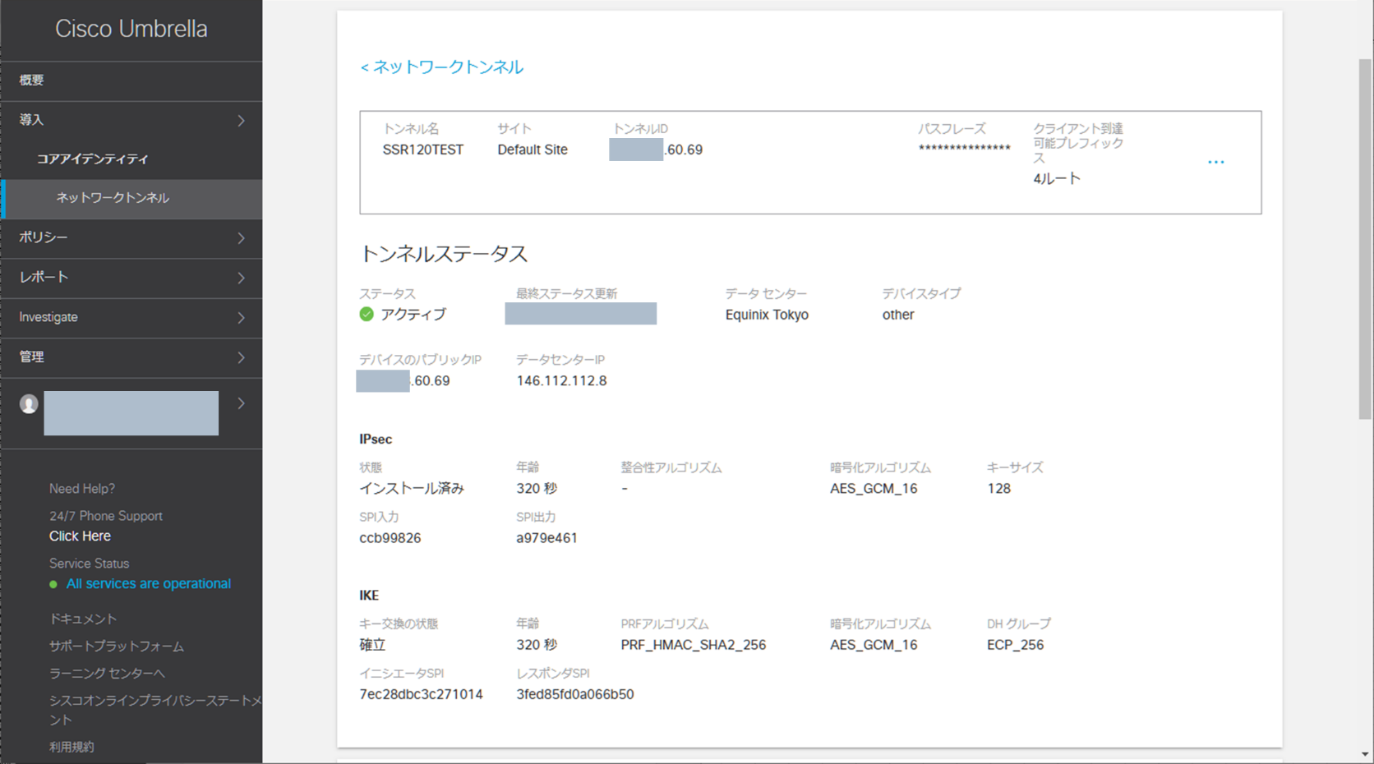The image size is (1374, 764).
Task: Click the Cisco Umbrella logo title
Action: (x=131, y=29)
